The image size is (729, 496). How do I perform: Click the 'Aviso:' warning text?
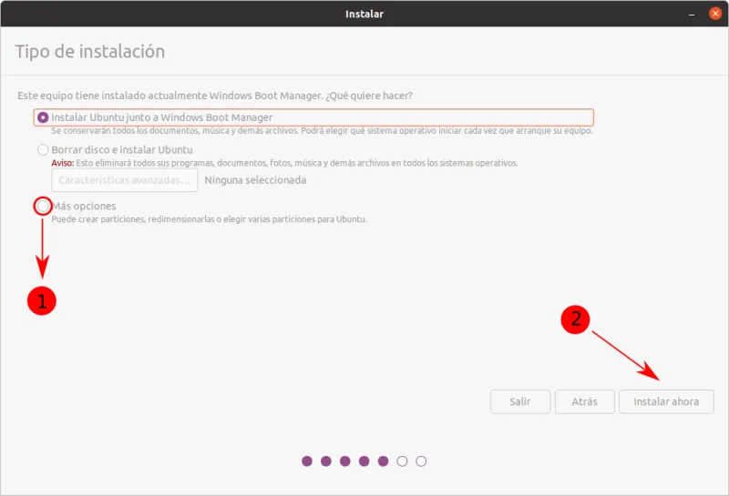[62, 163]
